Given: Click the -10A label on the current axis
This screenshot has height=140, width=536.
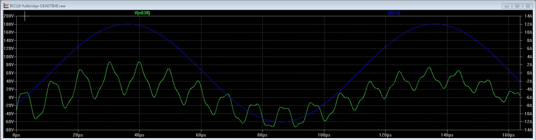Looking at the screenshot, I should pos(527,114).
